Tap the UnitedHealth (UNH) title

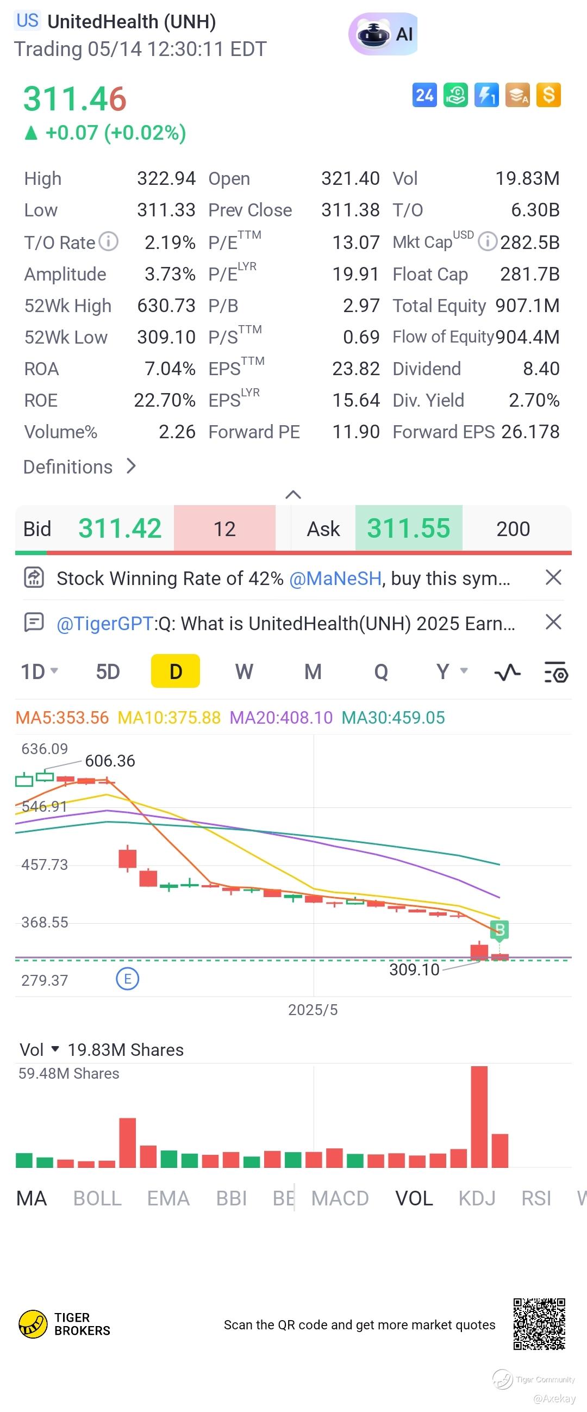point(132,21)
